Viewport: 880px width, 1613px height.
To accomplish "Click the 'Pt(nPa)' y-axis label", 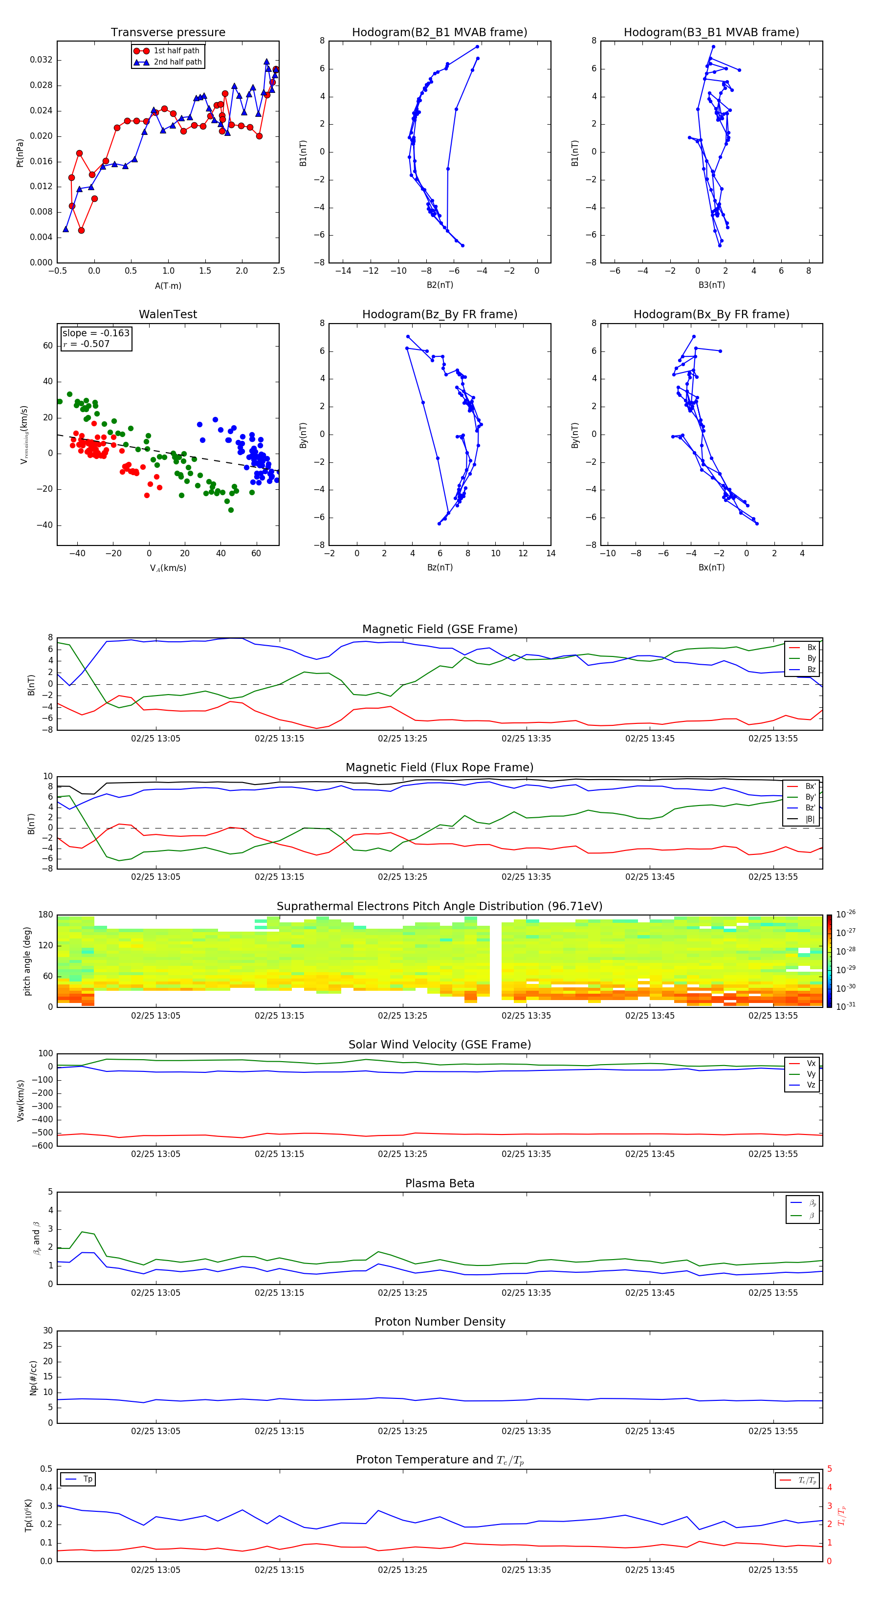I will pyautogui.click(x=20, y=152).
